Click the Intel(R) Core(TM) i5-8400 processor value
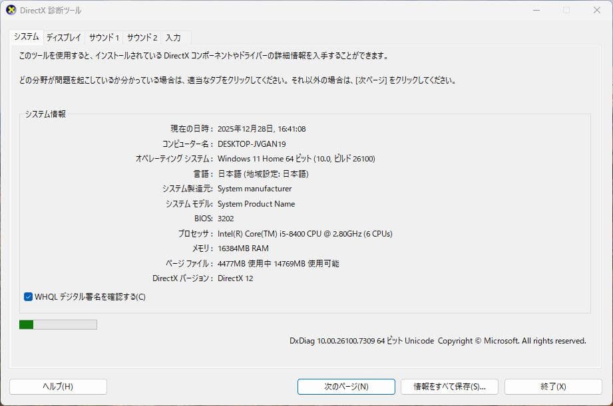613x406 pixels. pyautogui.click(x=305, y=234)
